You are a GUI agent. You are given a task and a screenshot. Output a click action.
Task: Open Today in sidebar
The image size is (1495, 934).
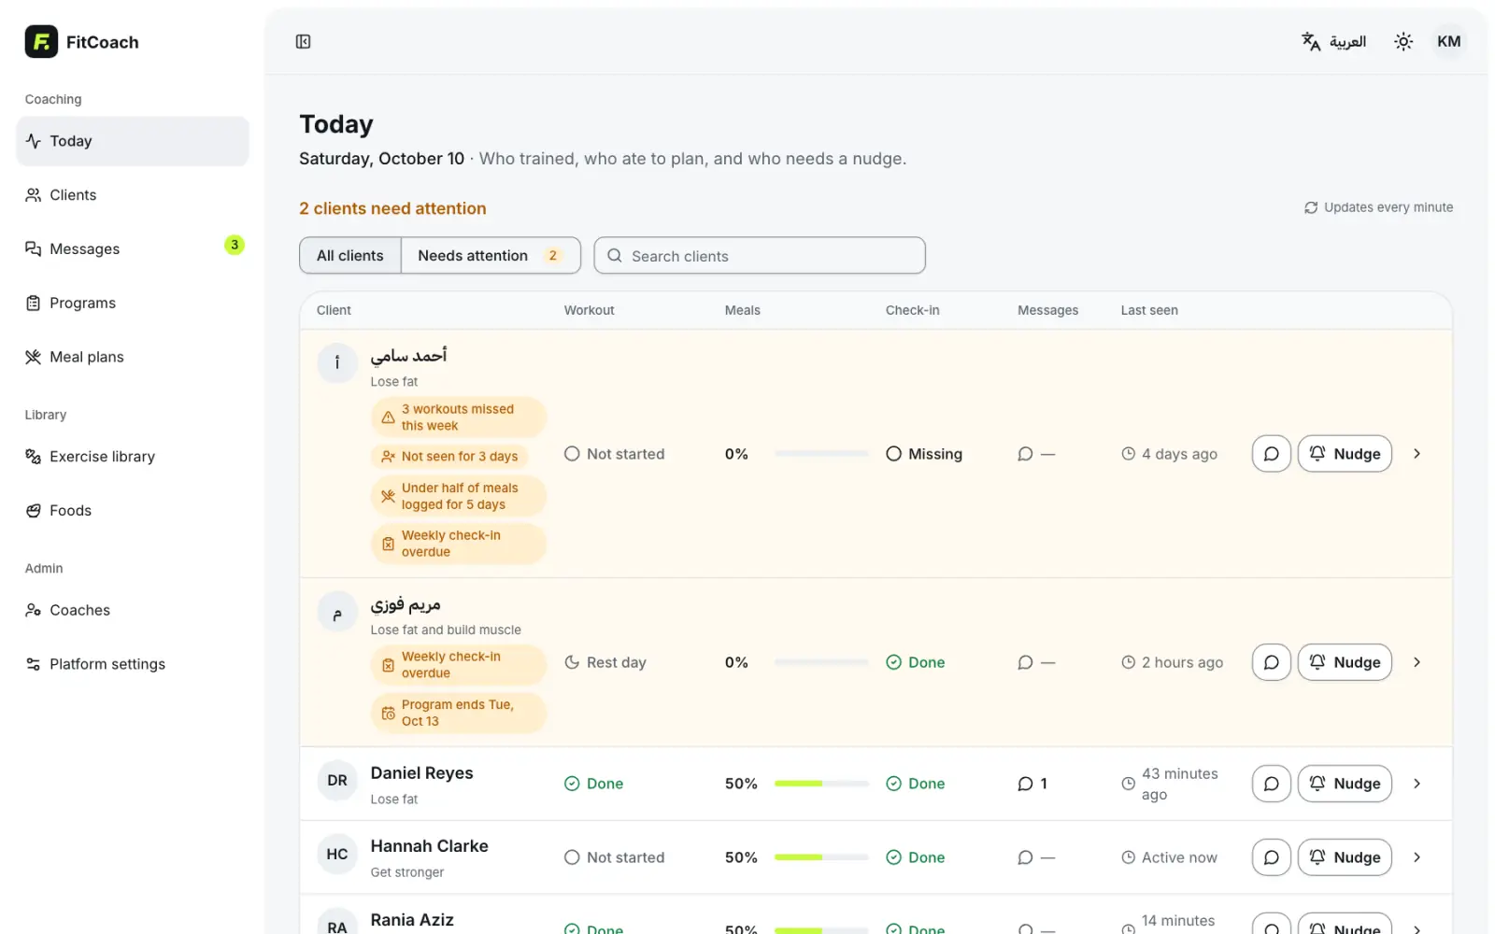click(x=133, y=141)
